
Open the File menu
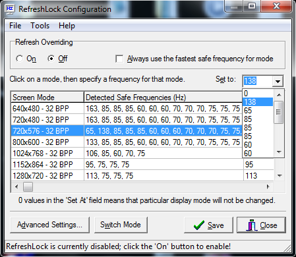[15, 26]
